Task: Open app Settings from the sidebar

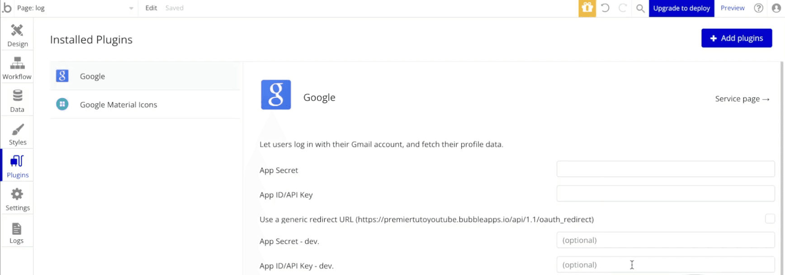Action: [17, 198]
